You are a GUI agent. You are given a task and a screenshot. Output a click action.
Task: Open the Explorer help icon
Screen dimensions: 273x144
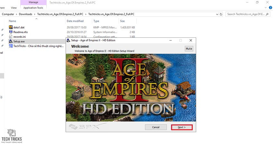pyautogui.click(x=270, y=8)
